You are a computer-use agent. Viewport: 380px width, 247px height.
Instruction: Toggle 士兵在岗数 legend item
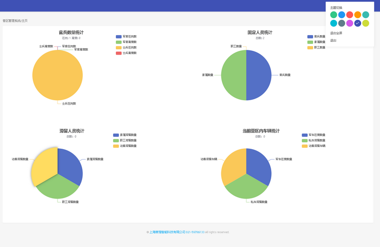tap(126, 47)
